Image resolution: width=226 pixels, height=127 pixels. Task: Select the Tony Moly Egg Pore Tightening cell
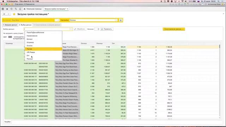(67, 73)
